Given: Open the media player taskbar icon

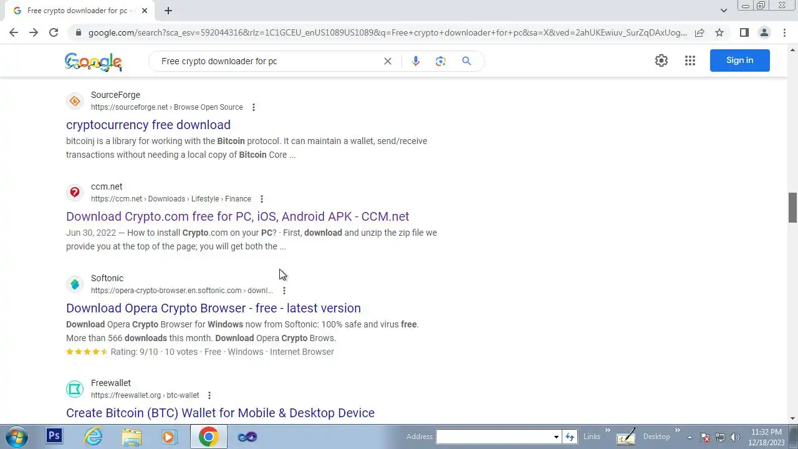Looking at the screenshot, I should (170, 437).
